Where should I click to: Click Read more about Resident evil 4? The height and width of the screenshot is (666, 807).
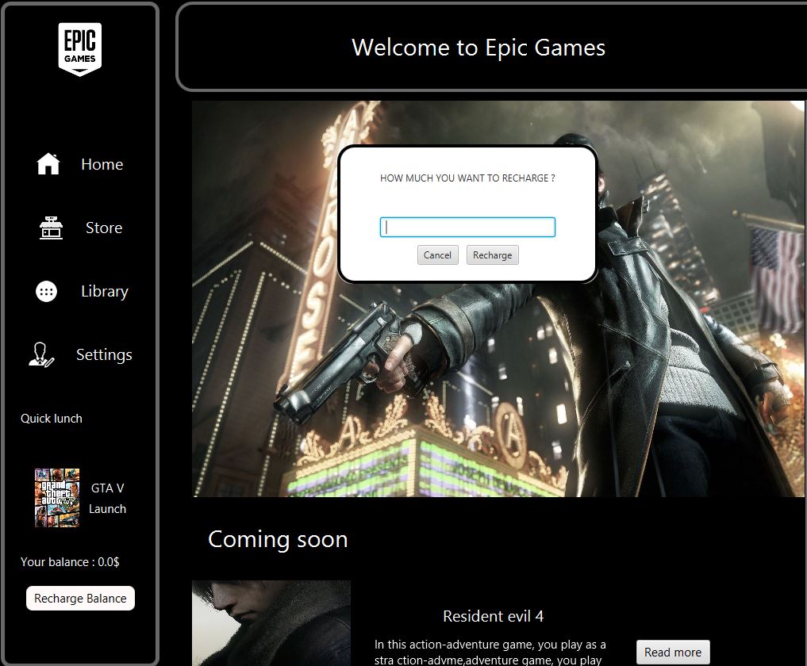673,652
